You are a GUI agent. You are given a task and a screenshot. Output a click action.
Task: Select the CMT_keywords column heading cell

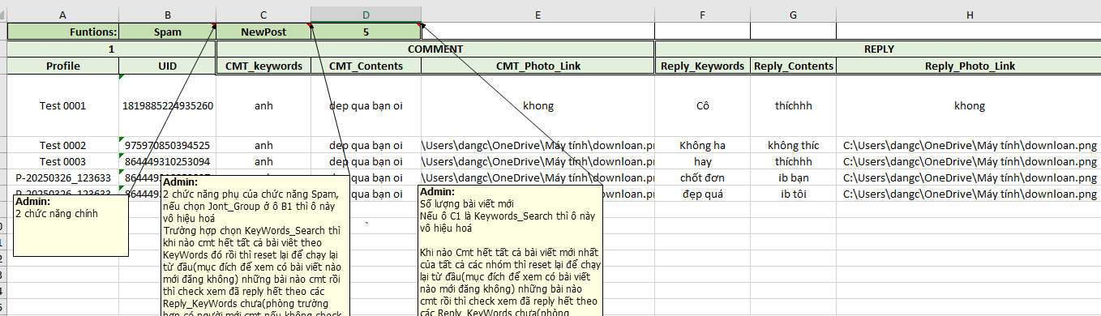click(x=263, y=66)
